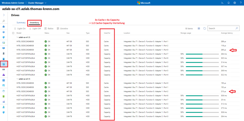
Task: Click the sidebar search magnifier icon
Action: click(4, 21)
